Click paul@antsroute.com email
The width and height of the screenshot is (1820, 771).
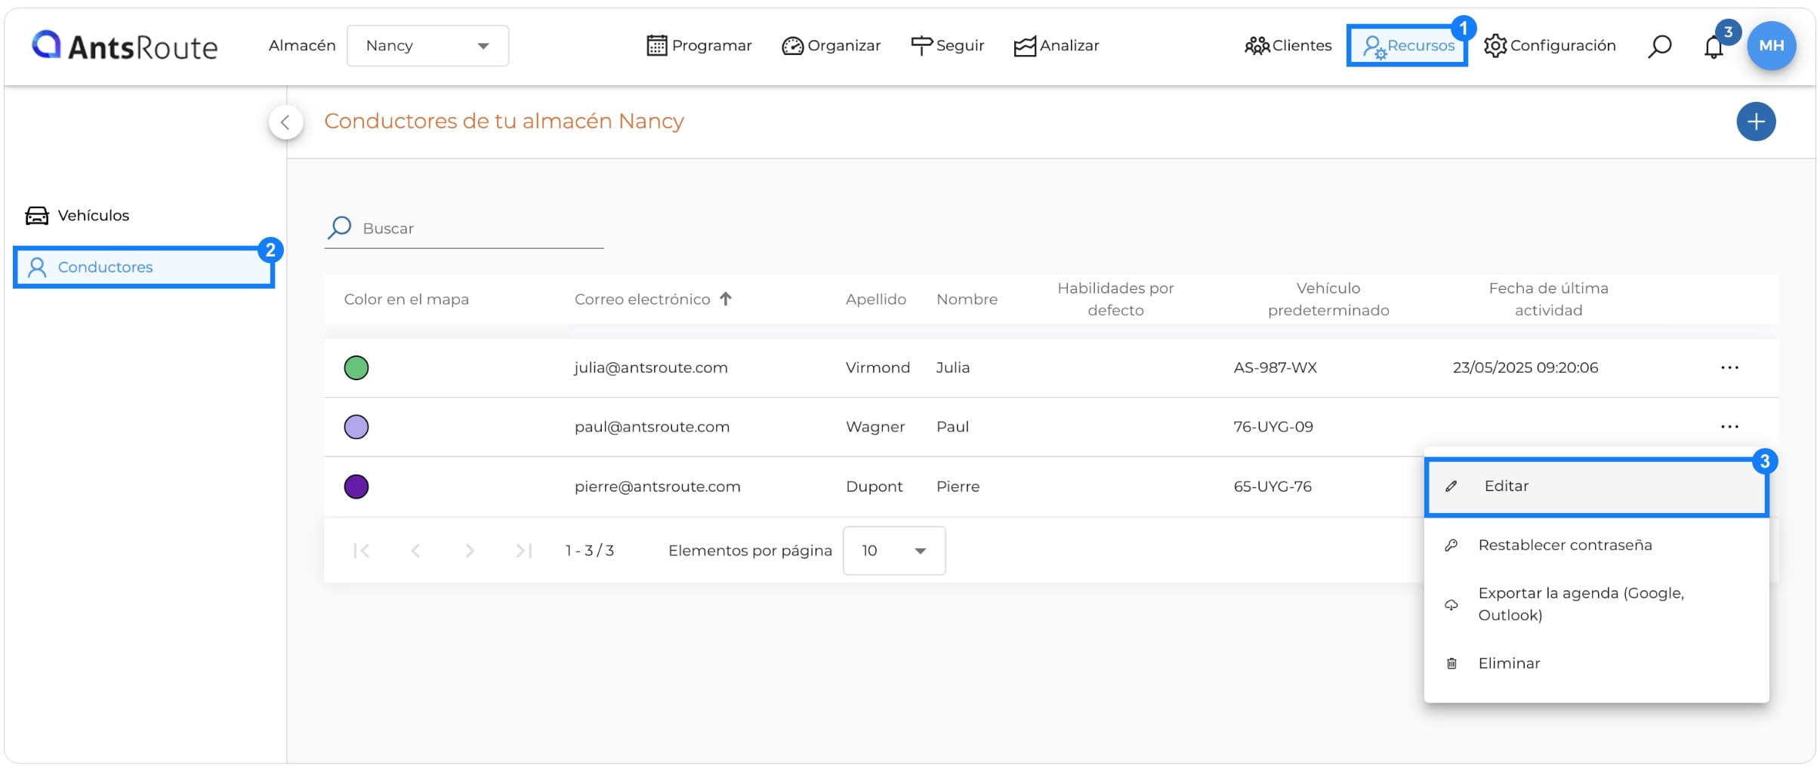(x=652, y=427)
